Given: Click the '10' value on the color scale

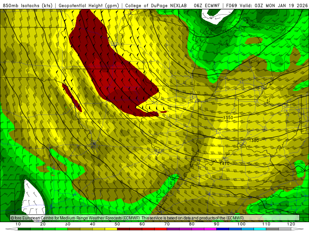Looking at the screenshot, I should tap(18, 224).
